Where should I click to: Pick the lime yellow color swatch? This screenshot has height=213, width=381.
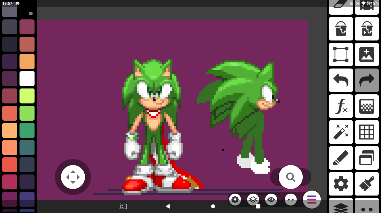[x=27, y=96]
